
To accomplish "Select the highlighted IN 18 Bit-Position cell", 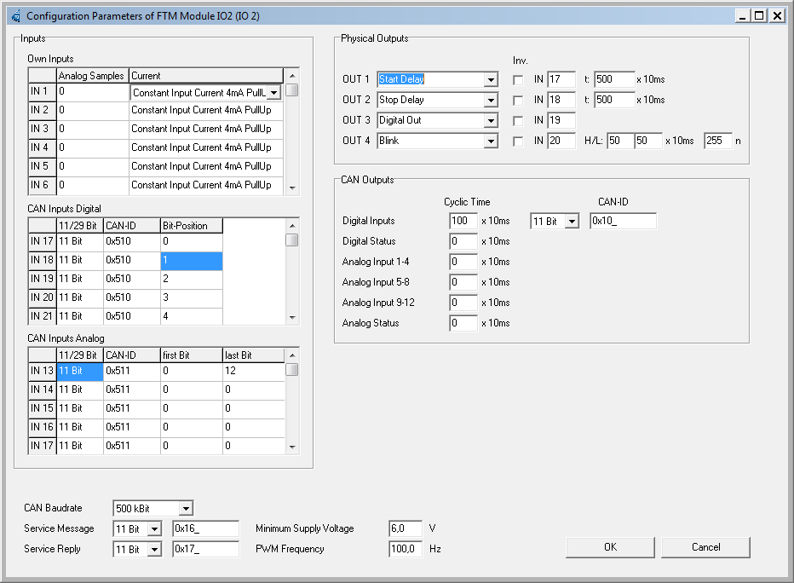I will (192, 260).
